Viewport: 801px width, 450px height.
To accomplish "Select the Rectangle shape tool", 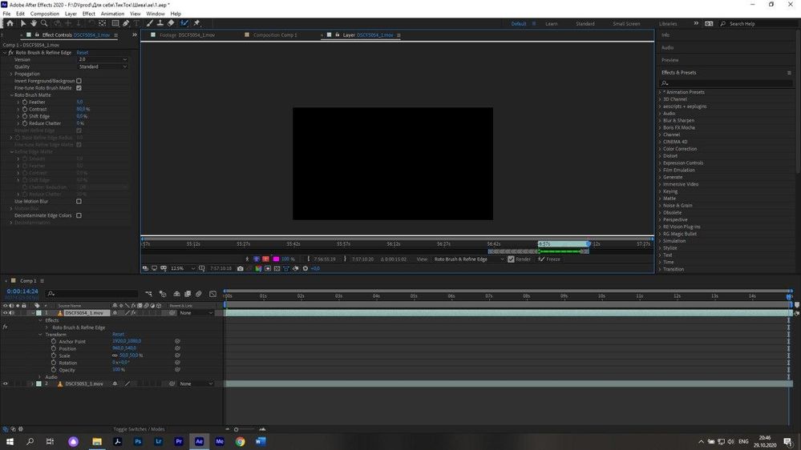I will [115, 23].
